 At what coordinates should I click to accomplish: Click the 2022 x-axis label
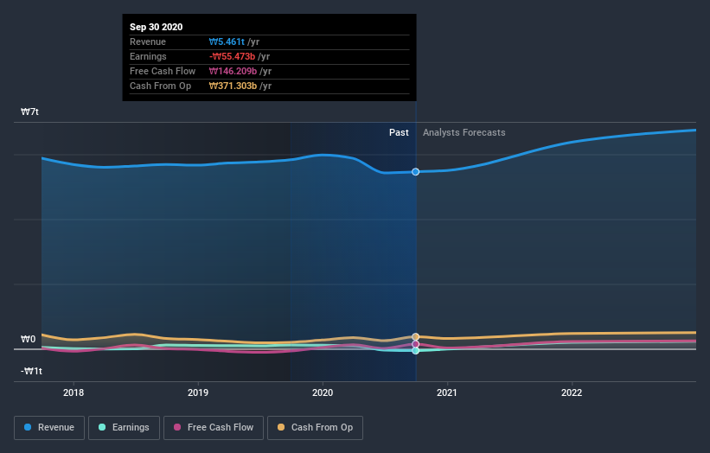572,392
